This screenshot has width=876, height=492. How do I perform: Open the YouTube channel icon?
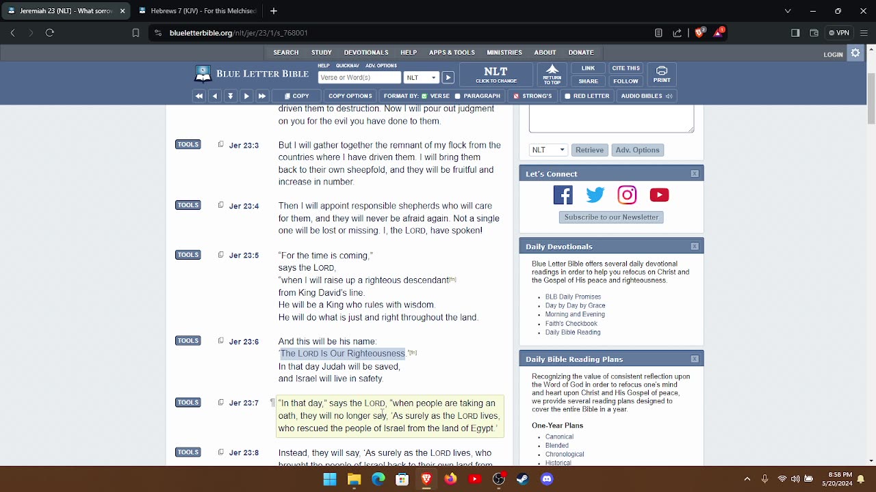(x=659, y=195)
